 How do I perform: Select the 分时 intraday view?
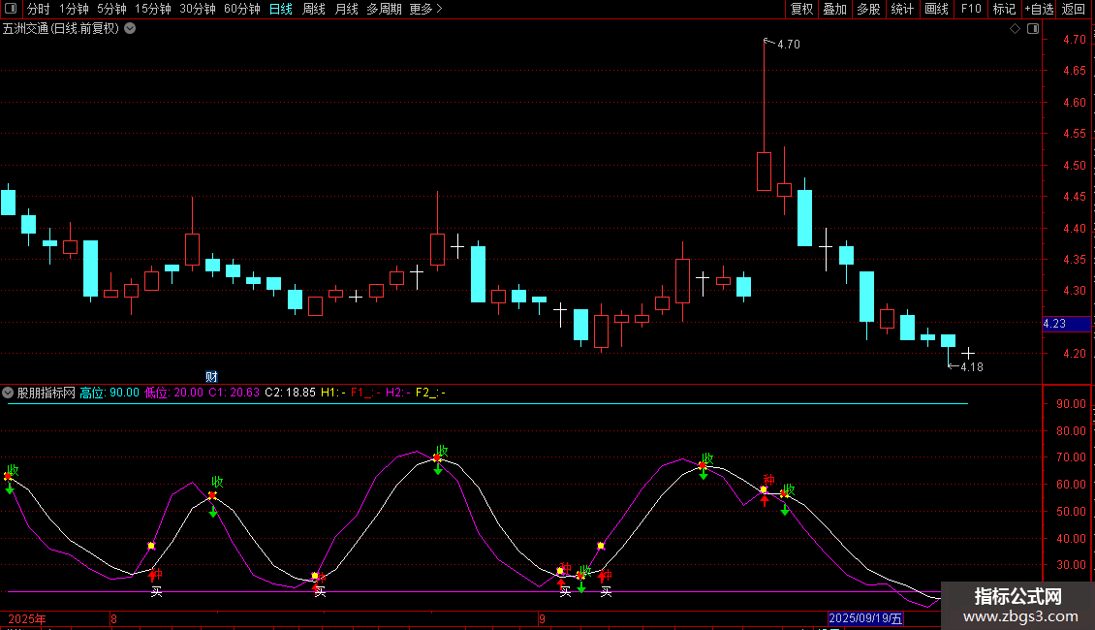tap(38, 9)
